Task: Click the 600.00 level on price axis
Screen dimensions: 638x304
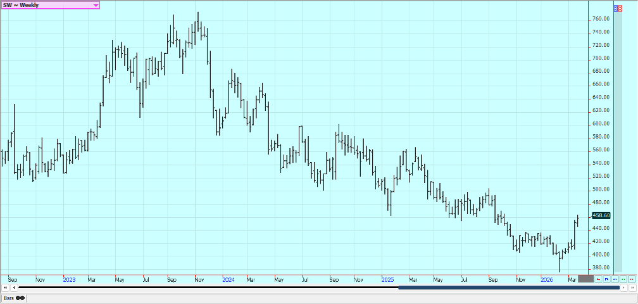Action: click(601, 124)
